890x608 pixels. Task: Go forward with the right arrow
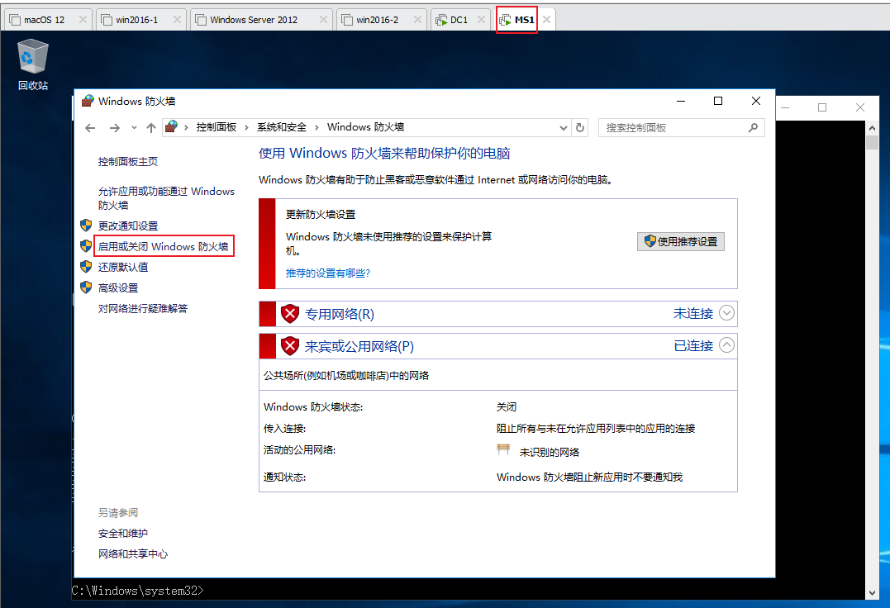point(115,127)
